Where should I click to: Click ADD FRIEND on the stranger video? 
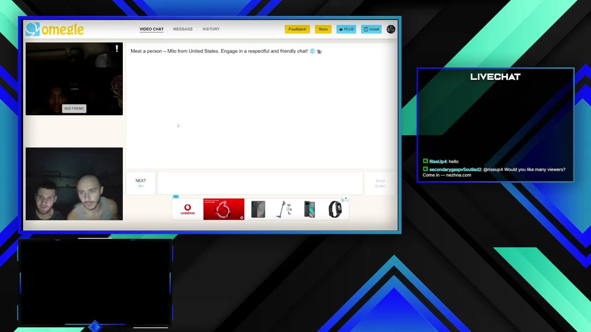74,108
